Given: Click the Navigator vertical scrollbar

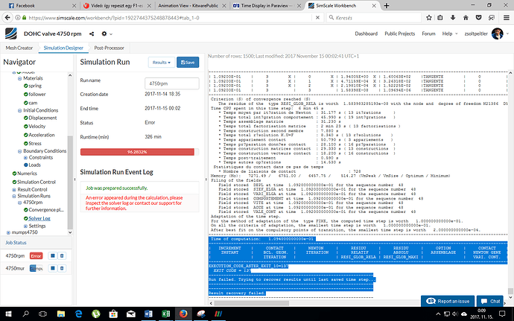Looking at the screenshot, I should click(70, 182).
